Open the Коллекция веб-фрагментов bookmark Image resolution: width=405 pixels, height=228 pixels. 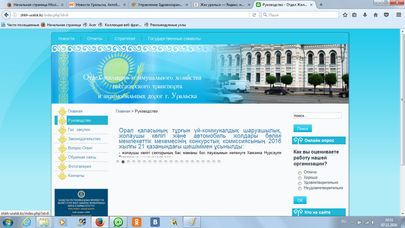point(120,25)
